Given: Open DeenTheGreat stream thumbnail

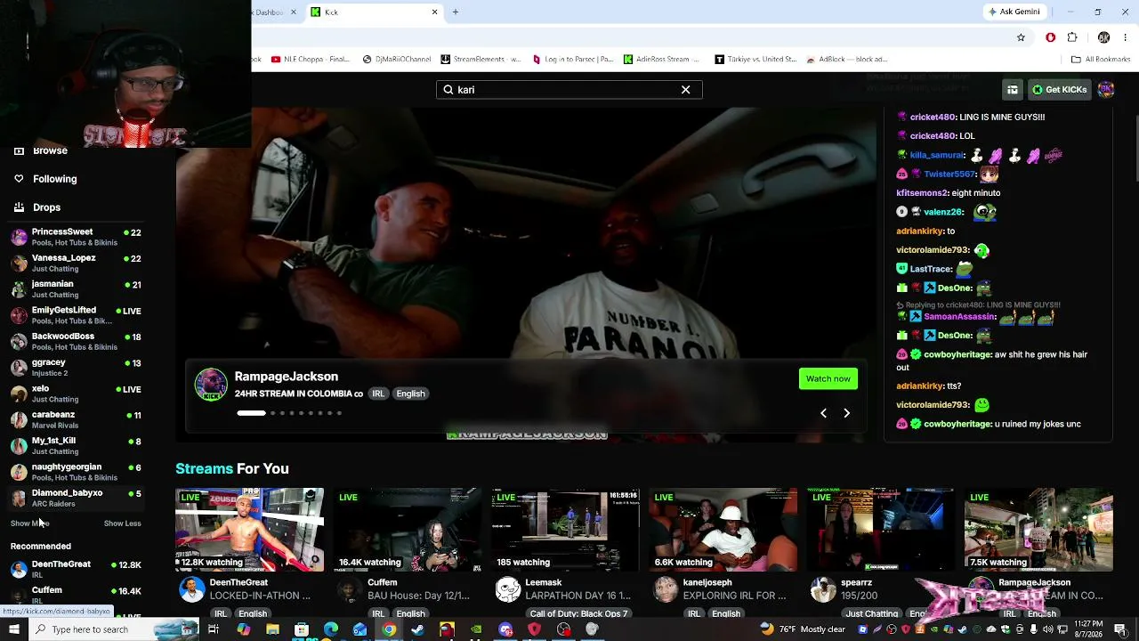Looking at the screenshot, I should [249, 529].
